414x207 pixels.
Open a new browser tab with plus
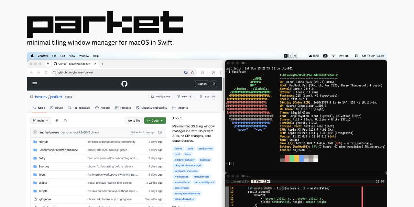(103, 64)
